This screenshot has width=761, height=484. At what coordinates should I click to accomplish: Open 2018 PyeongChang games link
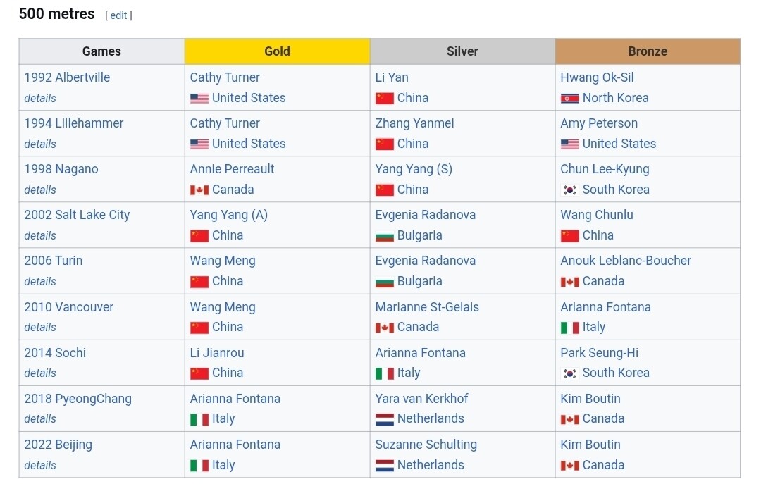78,399
